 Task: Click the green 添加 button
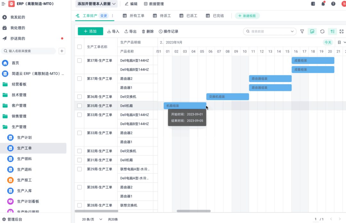tap(90, 31)
